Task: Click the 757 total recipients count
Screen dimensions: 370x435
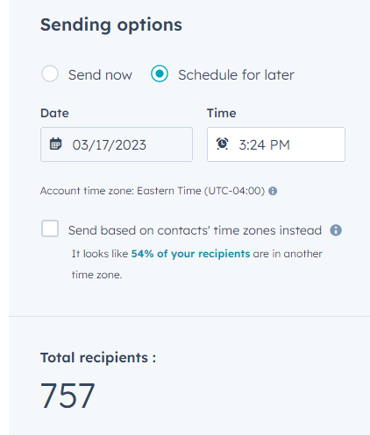Action: (x=68, y=396)
